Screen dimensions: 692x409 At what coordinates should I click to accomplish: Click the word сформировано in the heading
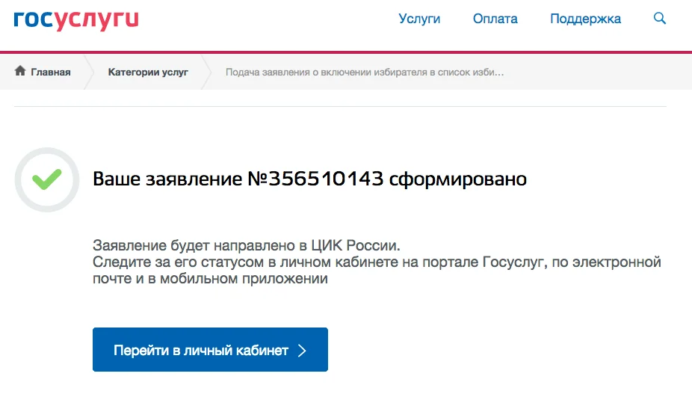point(458,179)
